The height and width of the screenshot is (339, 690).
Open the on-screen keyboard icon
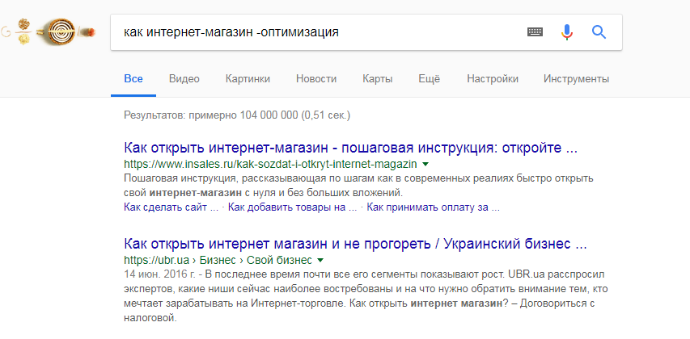[535, 32]
